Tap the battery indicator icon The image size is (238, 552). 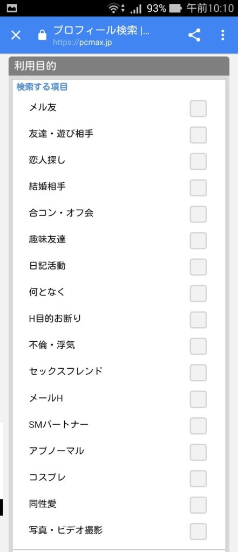[x=175, y=9]
